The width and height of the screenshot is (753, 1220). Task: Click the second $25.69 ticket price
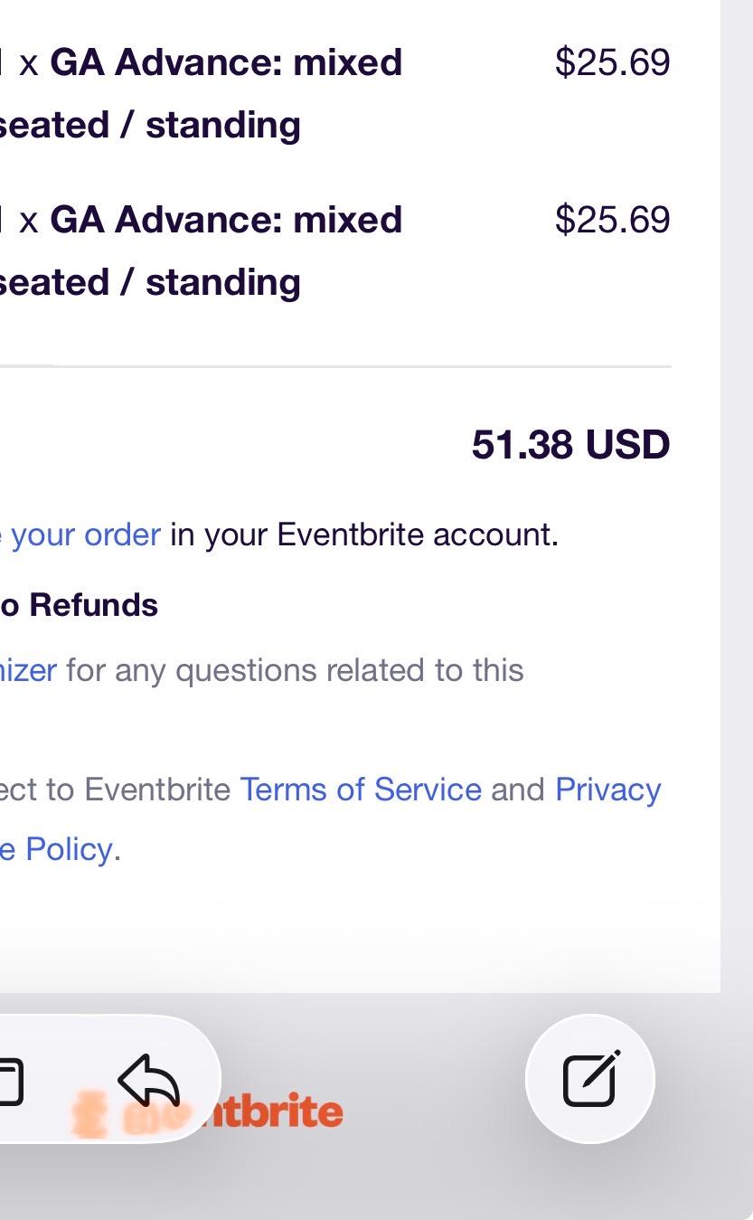pos(612,220)
